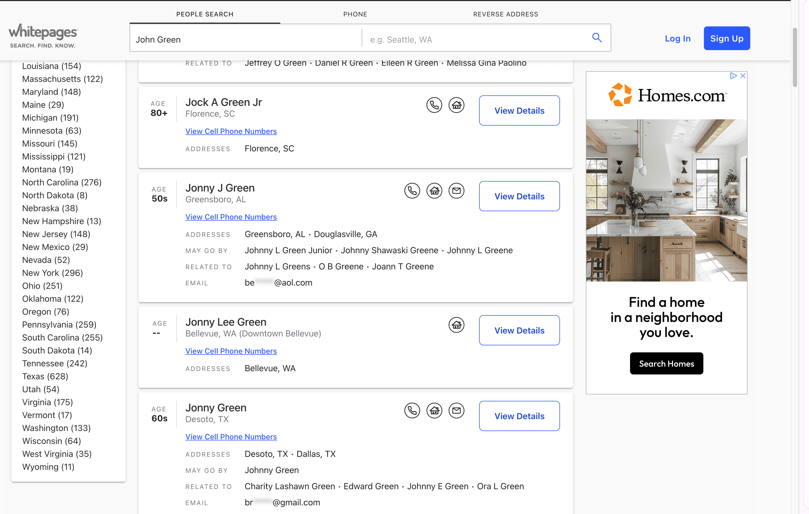The image size is (809, 514).
Task: Click email icon for Jonny Green in Desoto
Action: click(x=456, y=411)
